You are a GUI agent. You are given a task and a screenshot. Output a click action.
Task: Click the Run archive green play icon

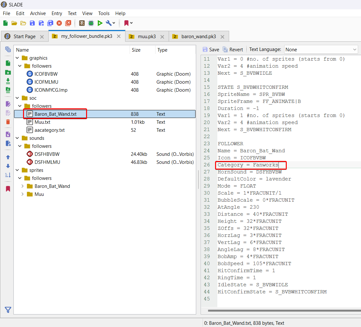100,23
